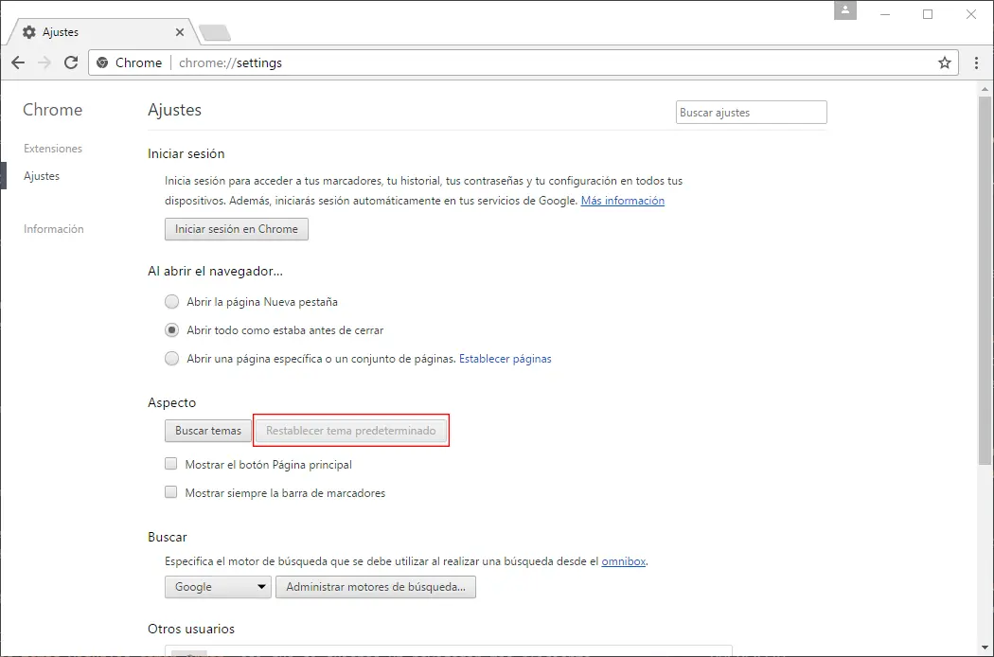Click the user profile icon in title bar
Screen dimensions: 994x657
(845, 10)
